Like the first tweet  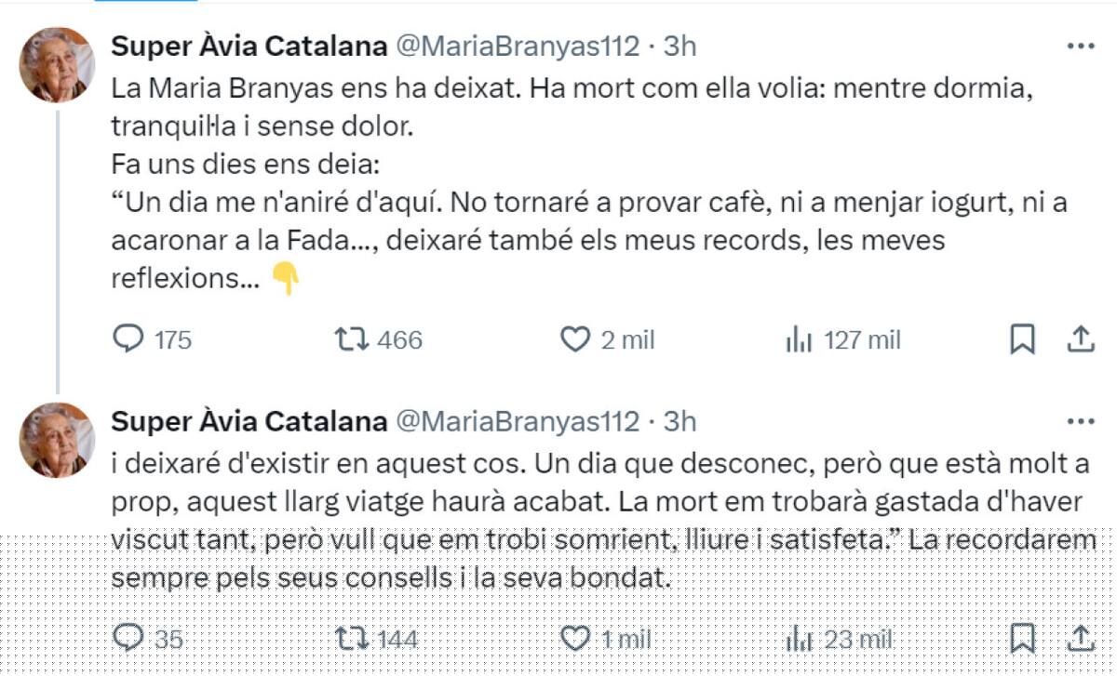(577, 340)
